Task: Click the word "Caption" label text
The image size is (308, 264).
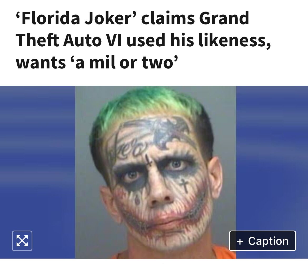Action: tap(268, 241)
